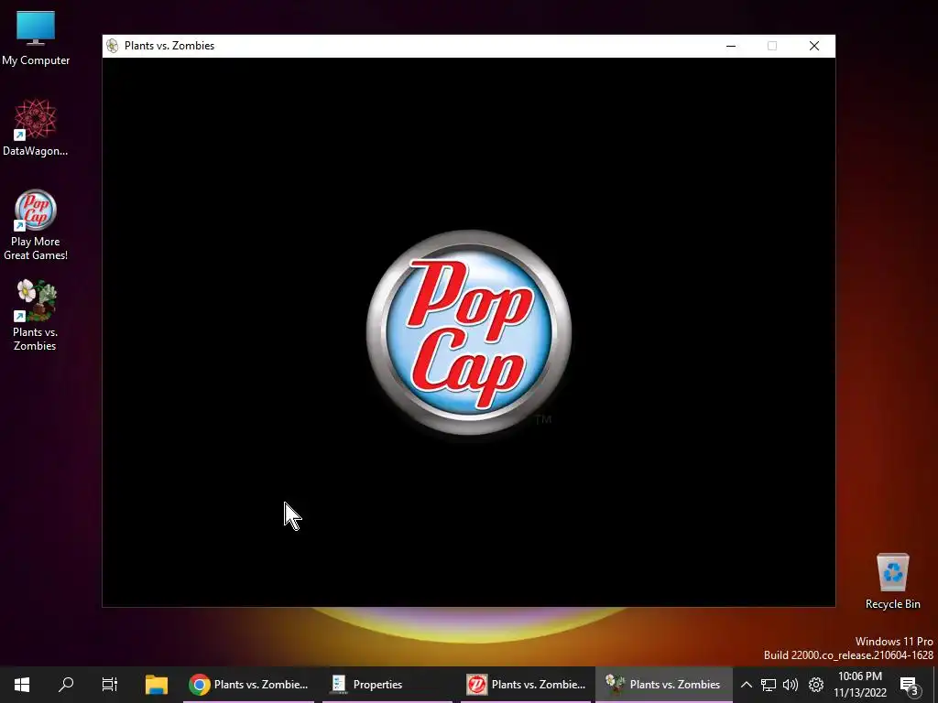
Task: Open the My Computer desktop icon
Action: click(x=36, y=38)
